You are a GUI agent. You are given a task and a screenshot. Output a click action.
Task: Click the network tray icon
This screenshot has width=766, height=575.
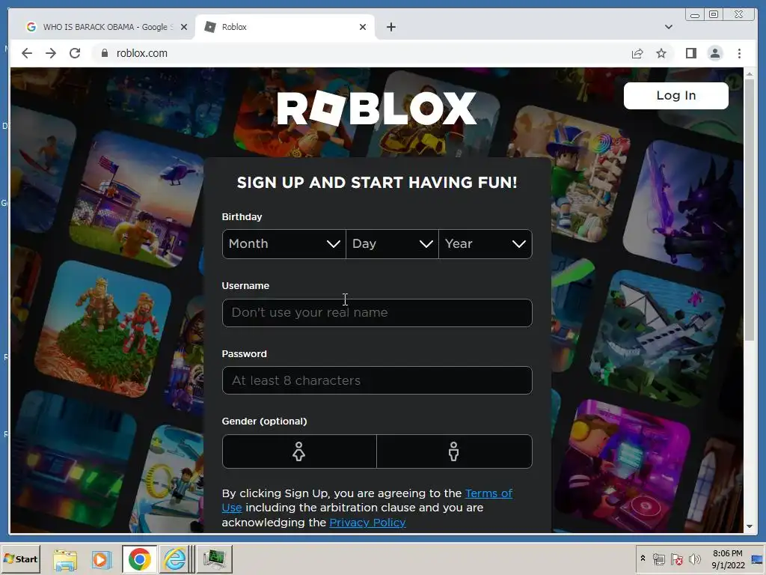click(x=658, y=559)
